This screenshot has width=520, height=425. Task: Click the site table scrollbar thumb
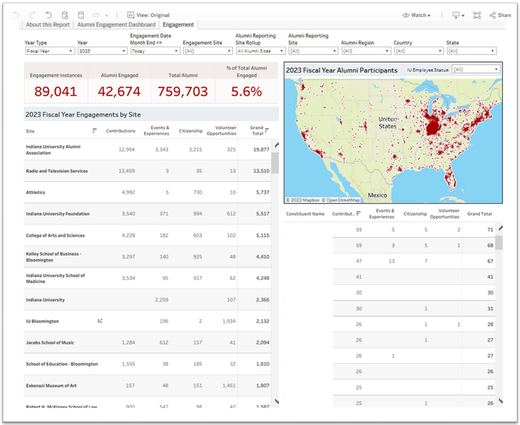click(275, 163)
